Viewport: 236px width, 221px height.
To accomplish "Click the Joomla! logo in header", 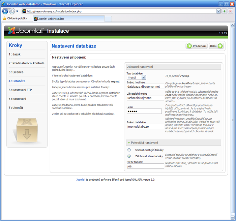I will [x=26, y=31].
